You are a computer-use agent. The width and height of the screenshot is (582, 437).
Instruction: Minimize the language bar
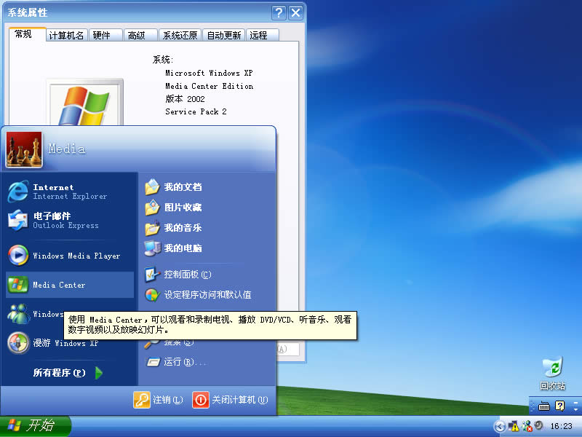(x=575, y=403)
